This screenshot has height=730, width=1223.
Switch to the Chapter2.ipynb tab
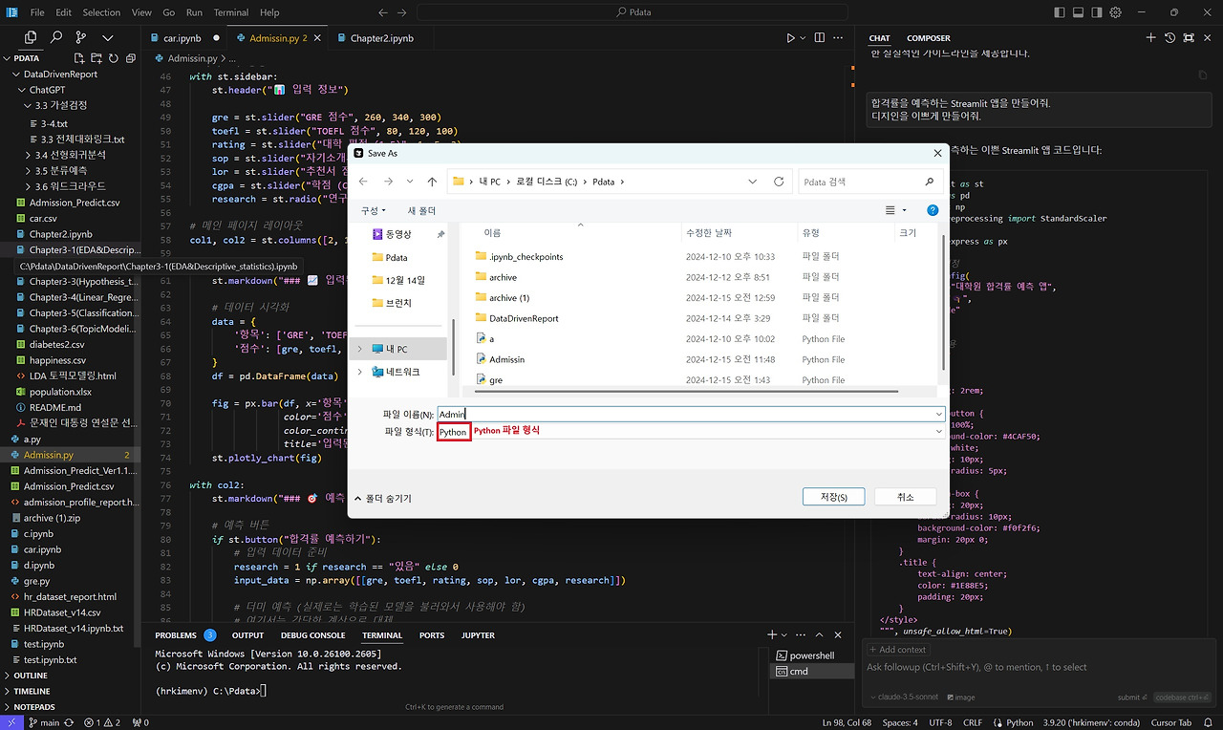381,38
